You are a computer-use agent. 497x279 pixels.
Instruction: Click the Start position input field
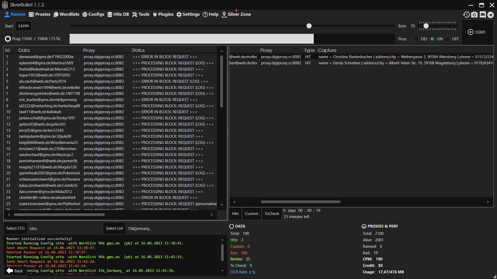tap(23, 26)
